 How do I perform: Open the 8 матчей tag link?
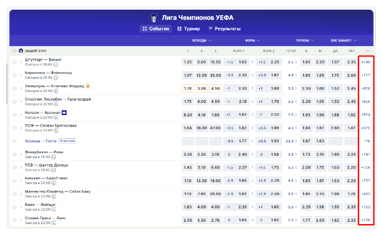(67, 141)
